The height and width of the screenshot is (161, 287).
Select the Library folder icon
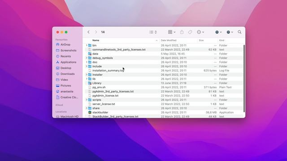90,83
